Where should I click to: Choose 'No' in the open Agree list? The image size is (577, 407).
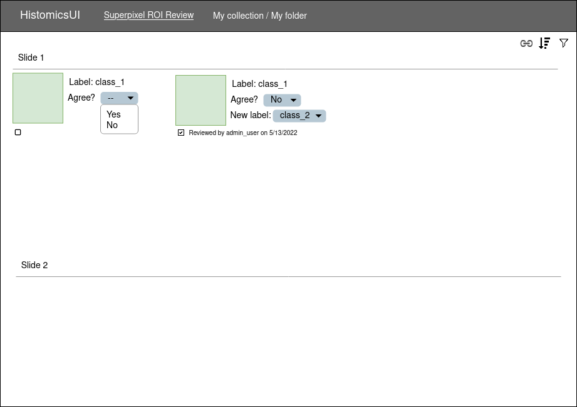click(x=112, y=125)
